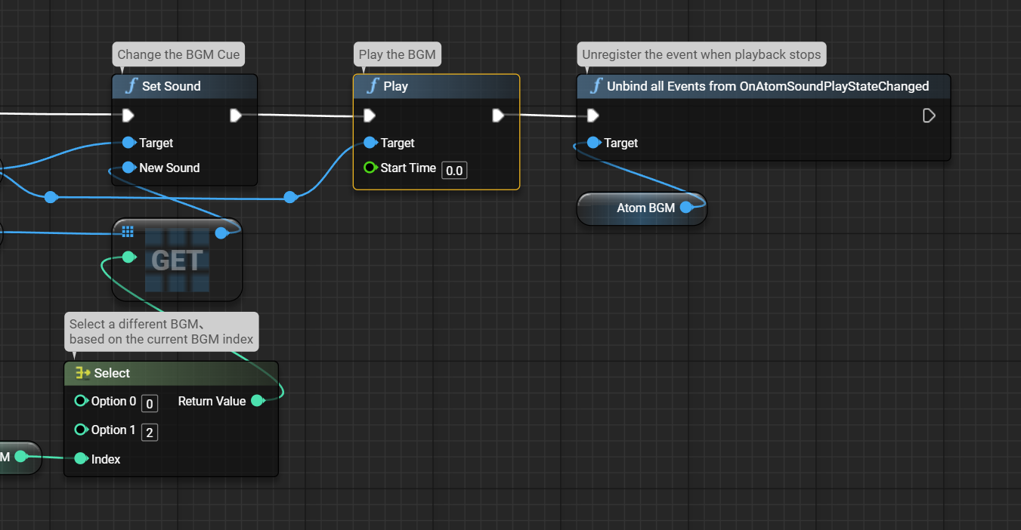This screenshot has width=1021, height=530.
Task: Click the 'Unregister the event' comment bubble
Action: [x=701, y=54]
